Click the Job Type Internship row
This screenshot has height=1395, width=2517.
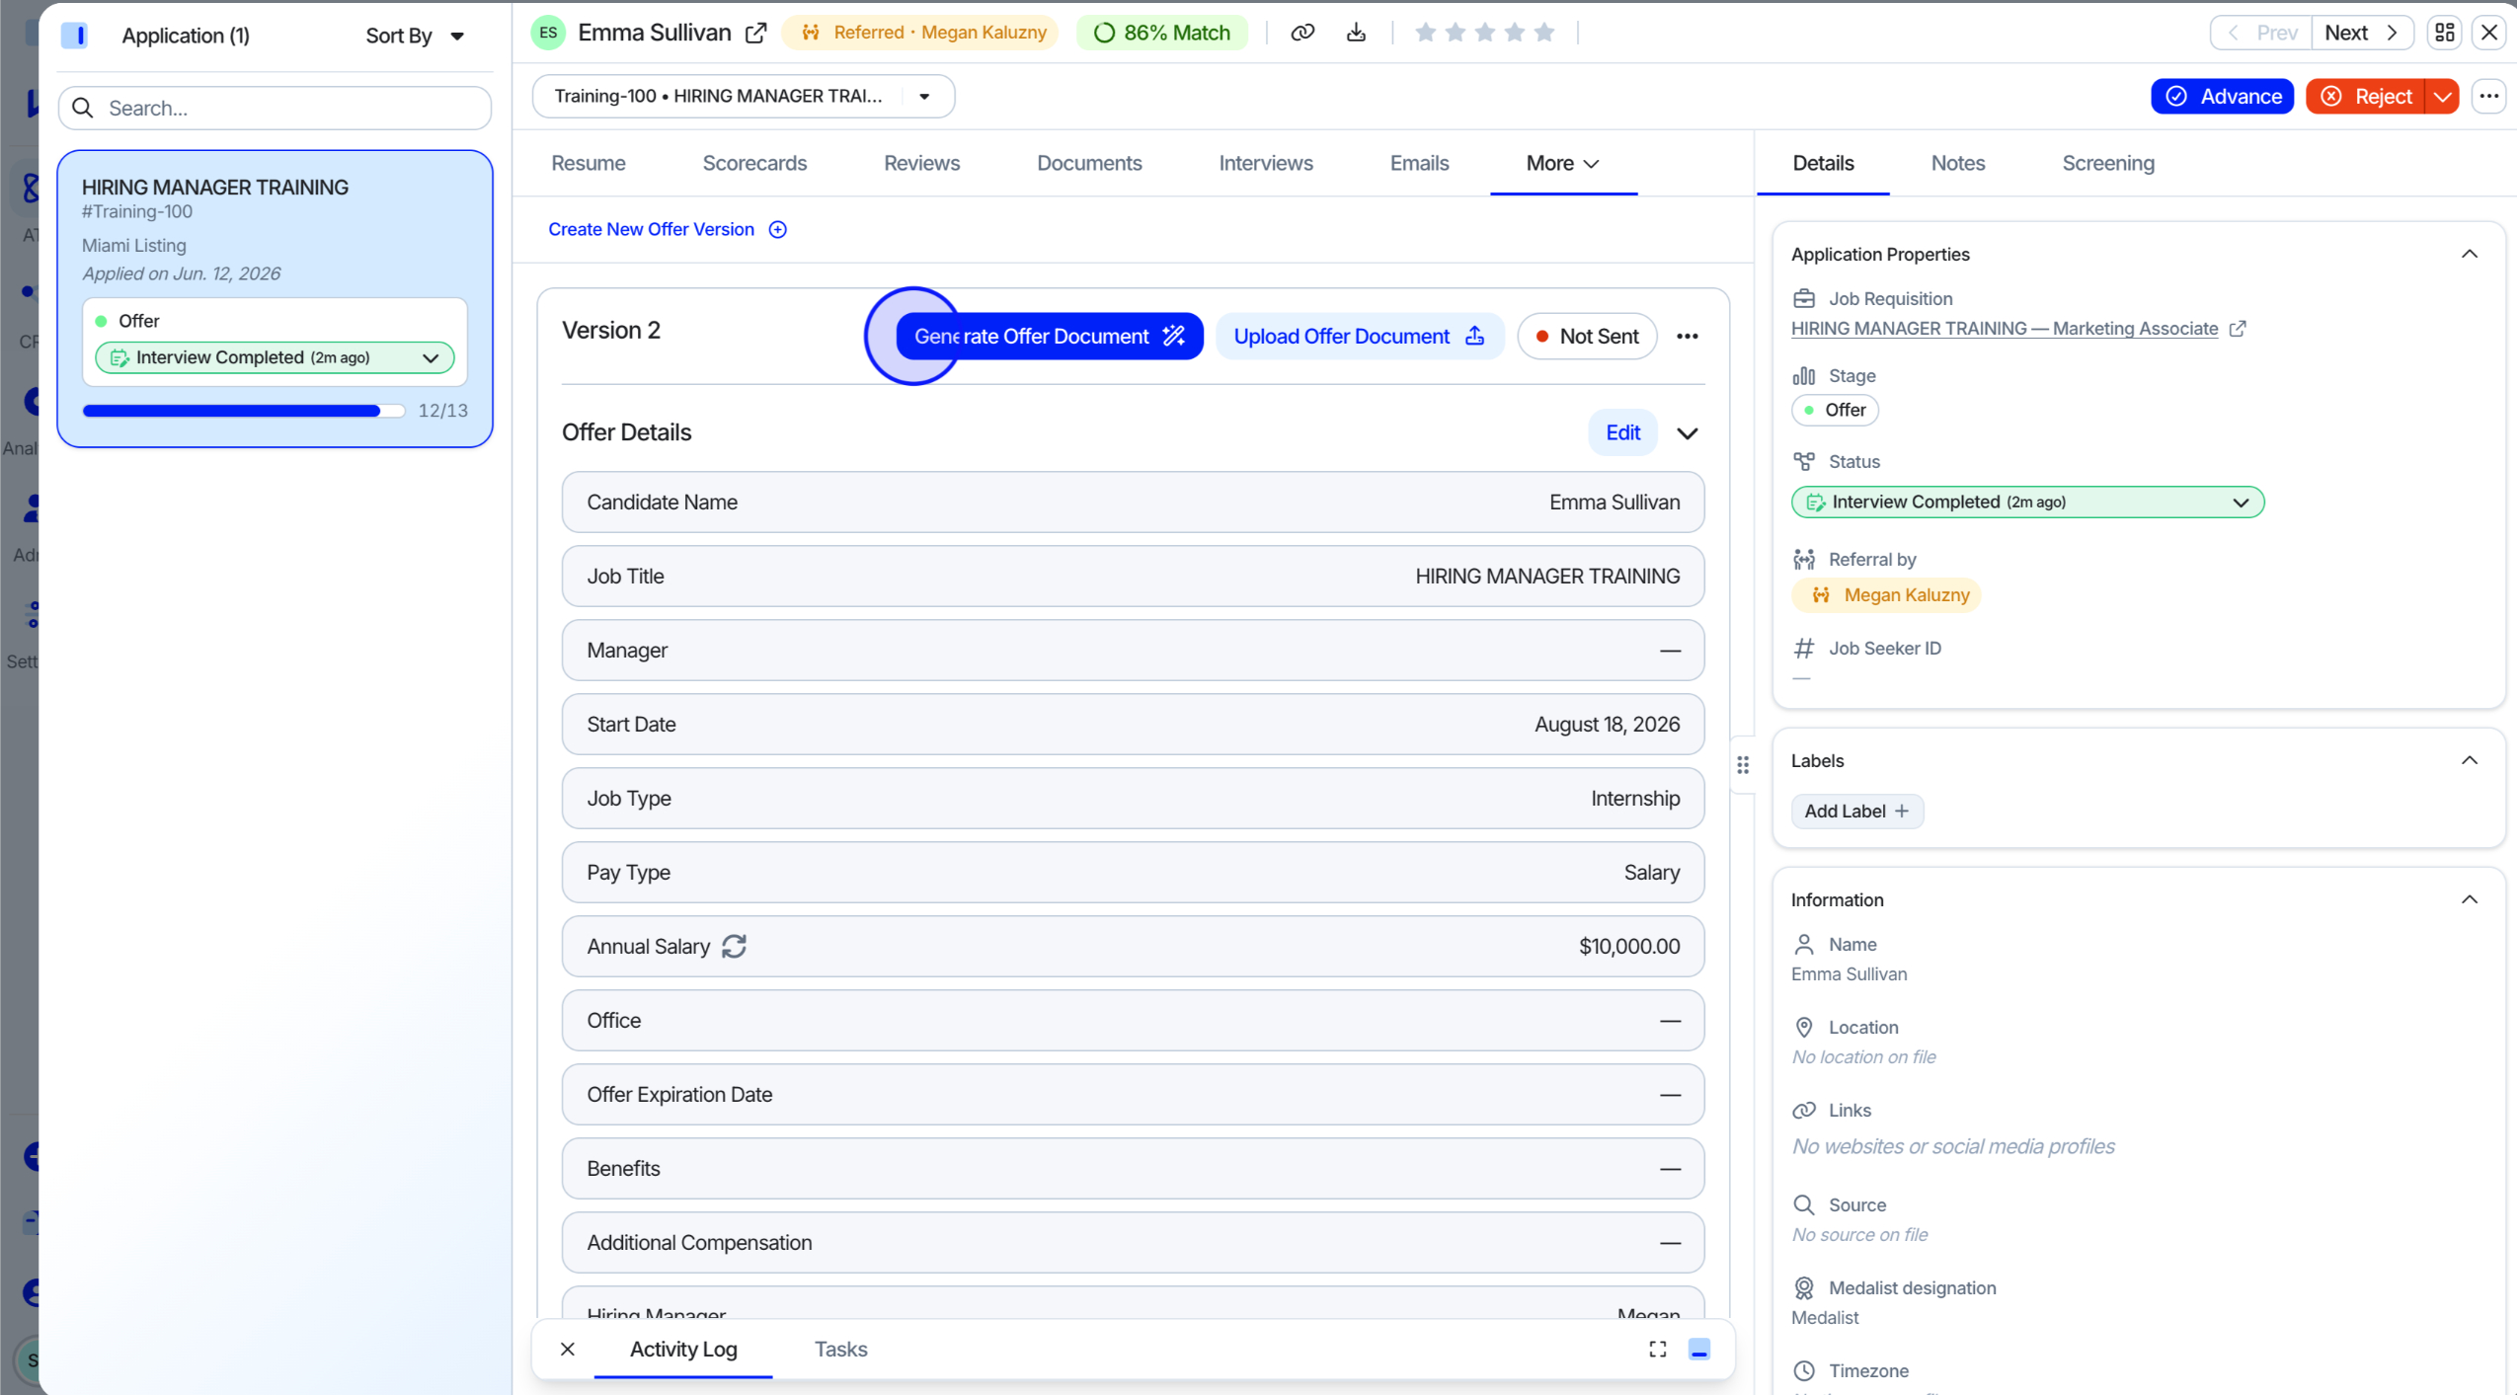tap(1133, 799)
